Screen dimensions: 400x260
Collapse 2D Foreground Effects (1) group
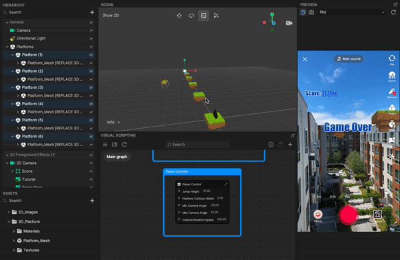click(x=7, y=155)
